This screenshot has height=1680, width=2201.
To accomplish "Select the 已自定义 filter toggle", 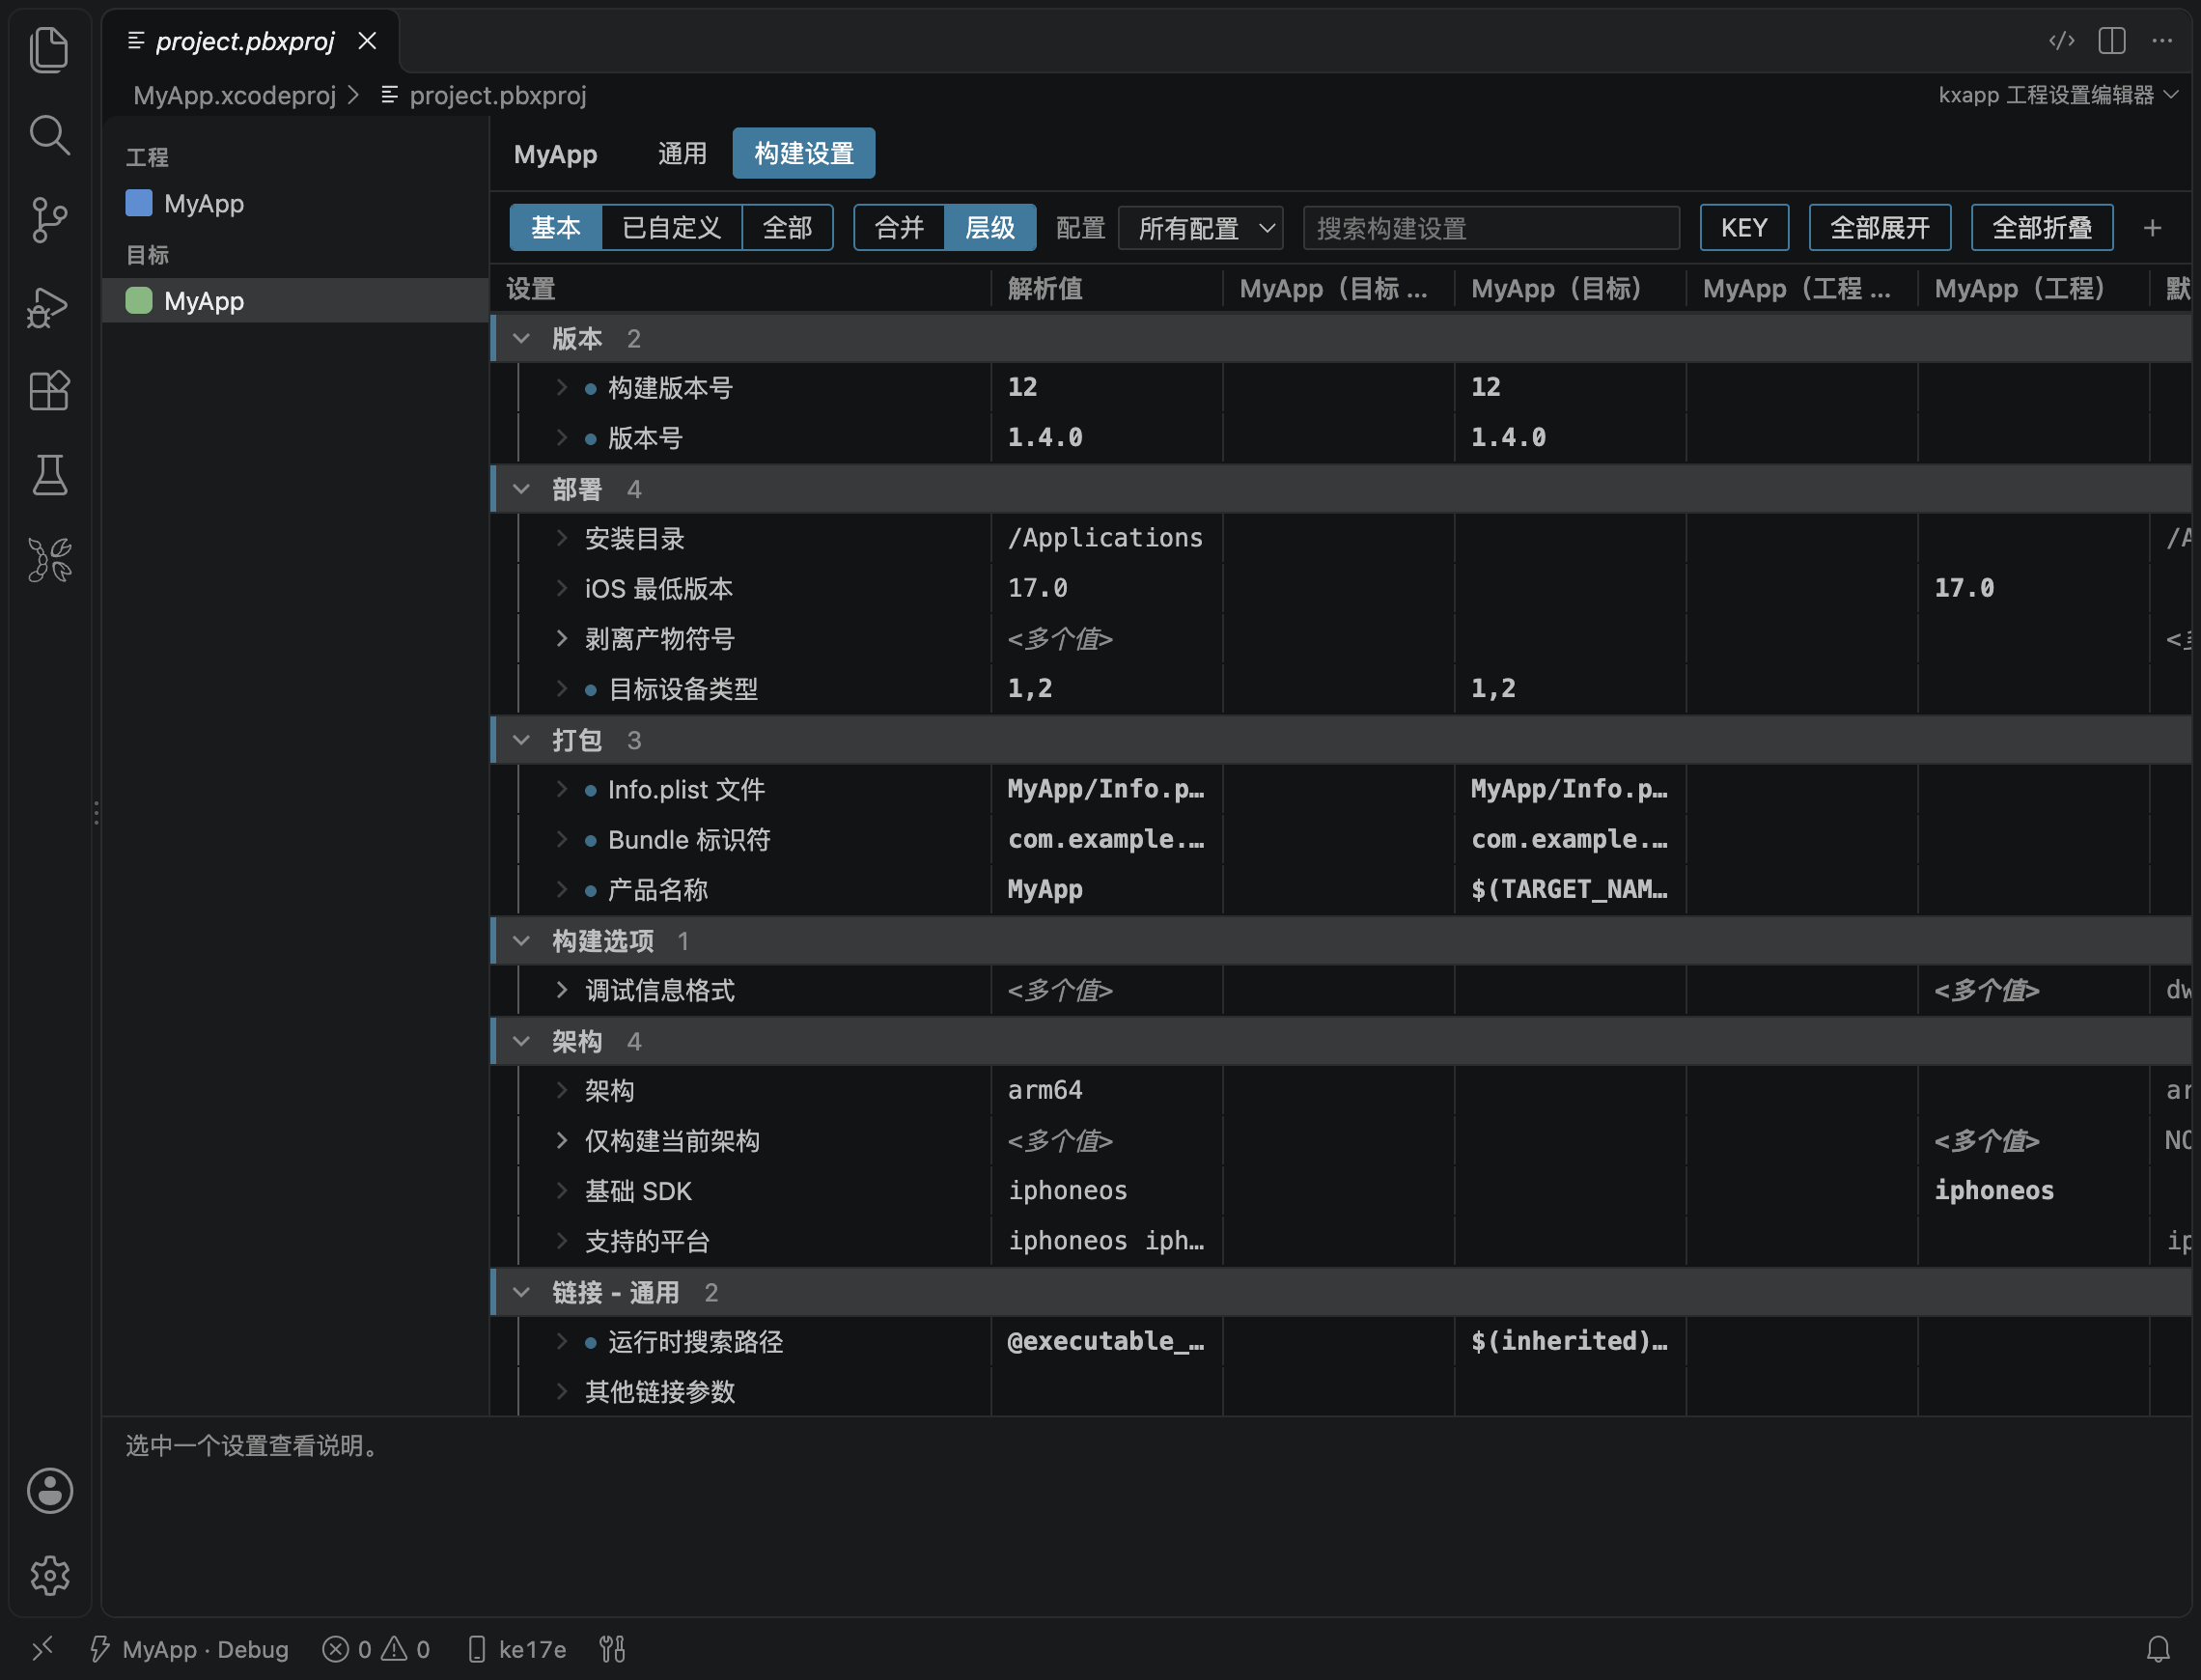I will coord(672,228).
